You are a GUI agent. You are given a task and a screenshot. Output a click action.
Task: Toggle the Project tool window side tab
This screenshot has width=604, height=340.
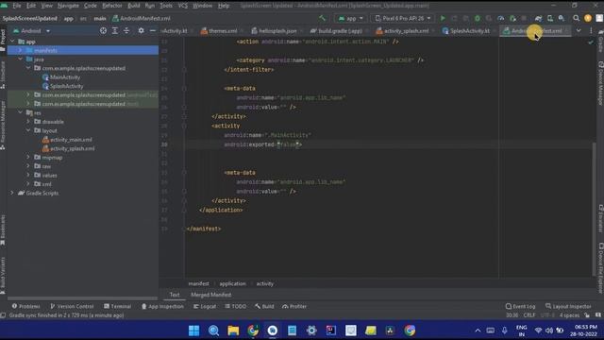click(x=3, y=40)
